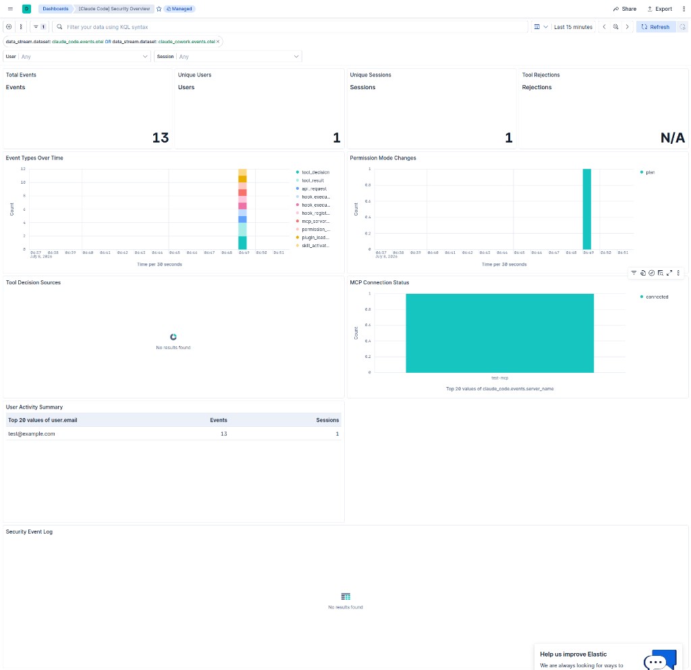Sort by Events column header
Image resolution: width=691 pixels, height=670 pixels.
pyautogui.click(x=219, y=420)
